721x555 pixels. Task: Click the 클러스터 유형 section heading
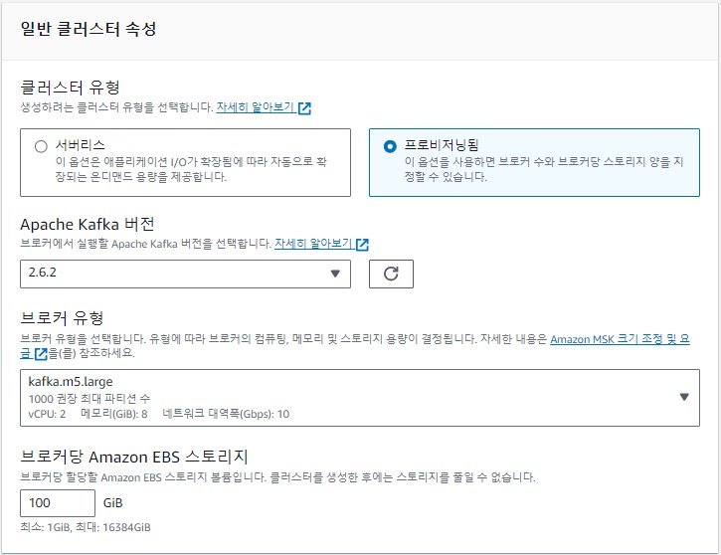coord(71,87)
